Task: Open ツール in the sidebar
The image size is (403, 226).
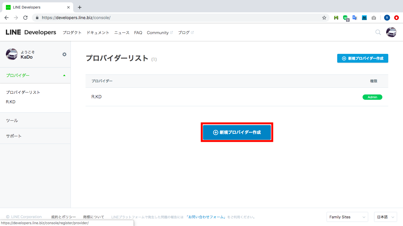Action: [35, 120]
